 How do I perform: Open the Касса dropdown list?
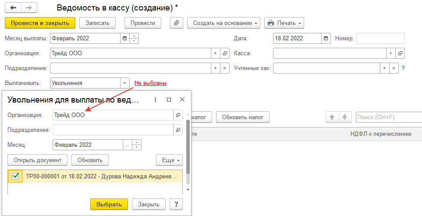pos(390,53)
